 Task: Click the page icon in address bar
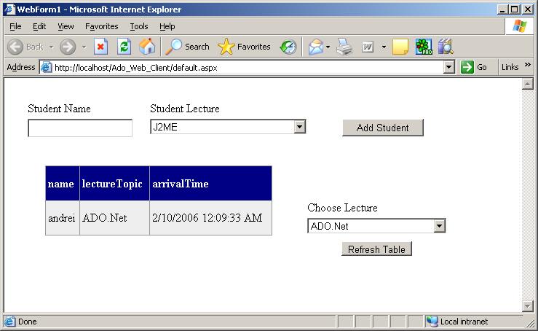[47, 67]
